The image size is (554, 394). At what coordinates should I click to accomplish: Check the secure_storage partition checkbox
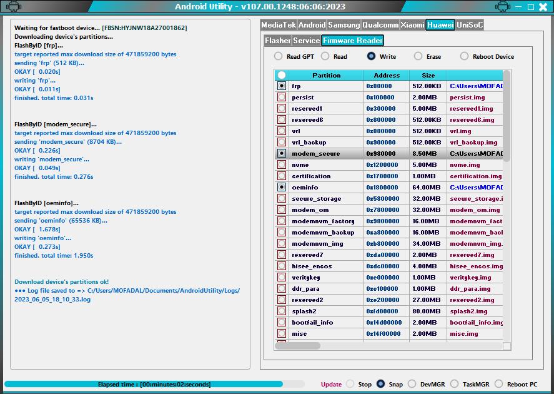tap(282, 198)
